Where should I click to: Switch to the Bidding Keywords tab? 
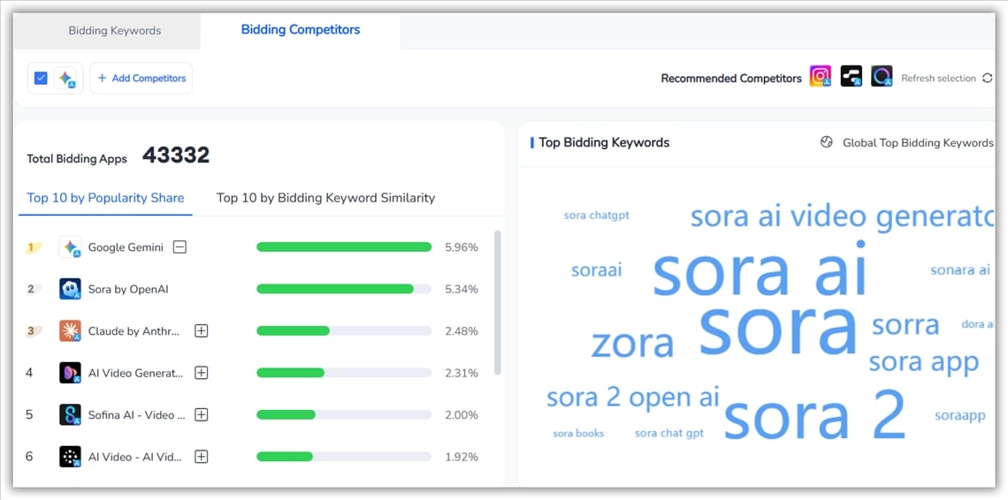[115, 30]
